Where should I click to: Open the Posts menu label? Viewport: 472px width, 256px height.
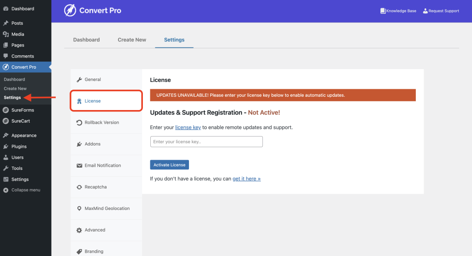pos(17,23)
